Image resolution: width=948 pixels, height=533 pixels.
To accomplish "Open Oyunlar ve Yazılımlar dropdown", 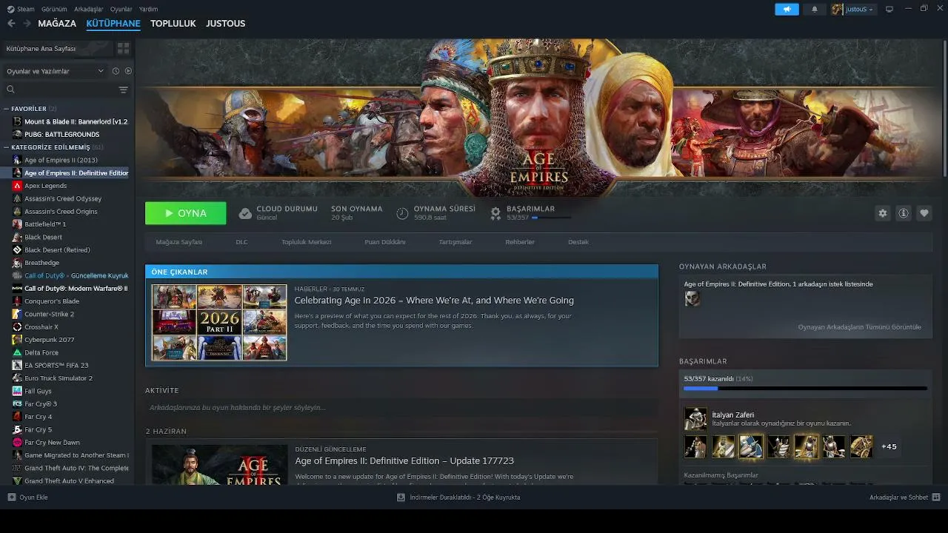I will (x=55, y=71).
